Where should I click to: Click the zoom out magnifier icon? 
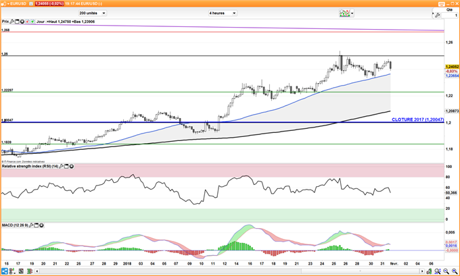tap(446, 271)
